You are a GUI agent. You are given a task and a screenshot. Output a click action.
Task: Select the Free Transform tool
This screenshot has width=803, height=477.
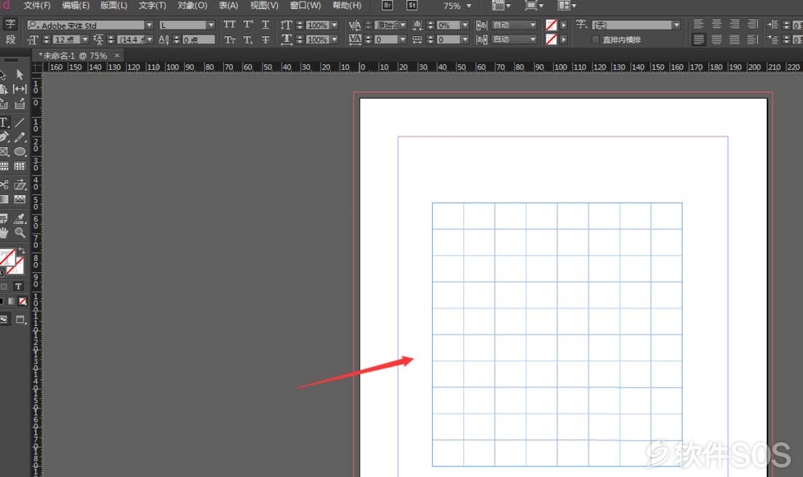tap(19, 185)
